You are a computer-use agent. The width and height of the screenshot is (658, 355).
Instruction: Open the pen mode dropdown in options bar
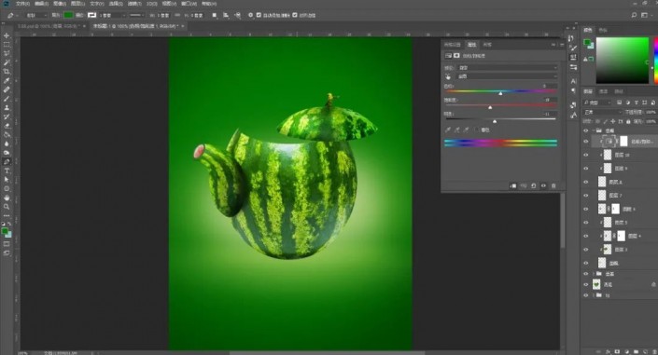(36, 15)
